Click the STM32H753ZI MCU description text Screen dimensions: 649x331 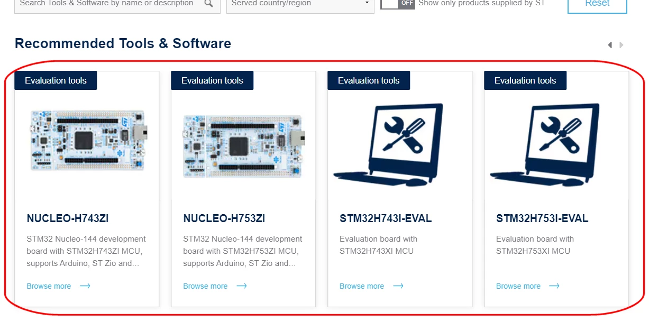click(x=243, y=251)
